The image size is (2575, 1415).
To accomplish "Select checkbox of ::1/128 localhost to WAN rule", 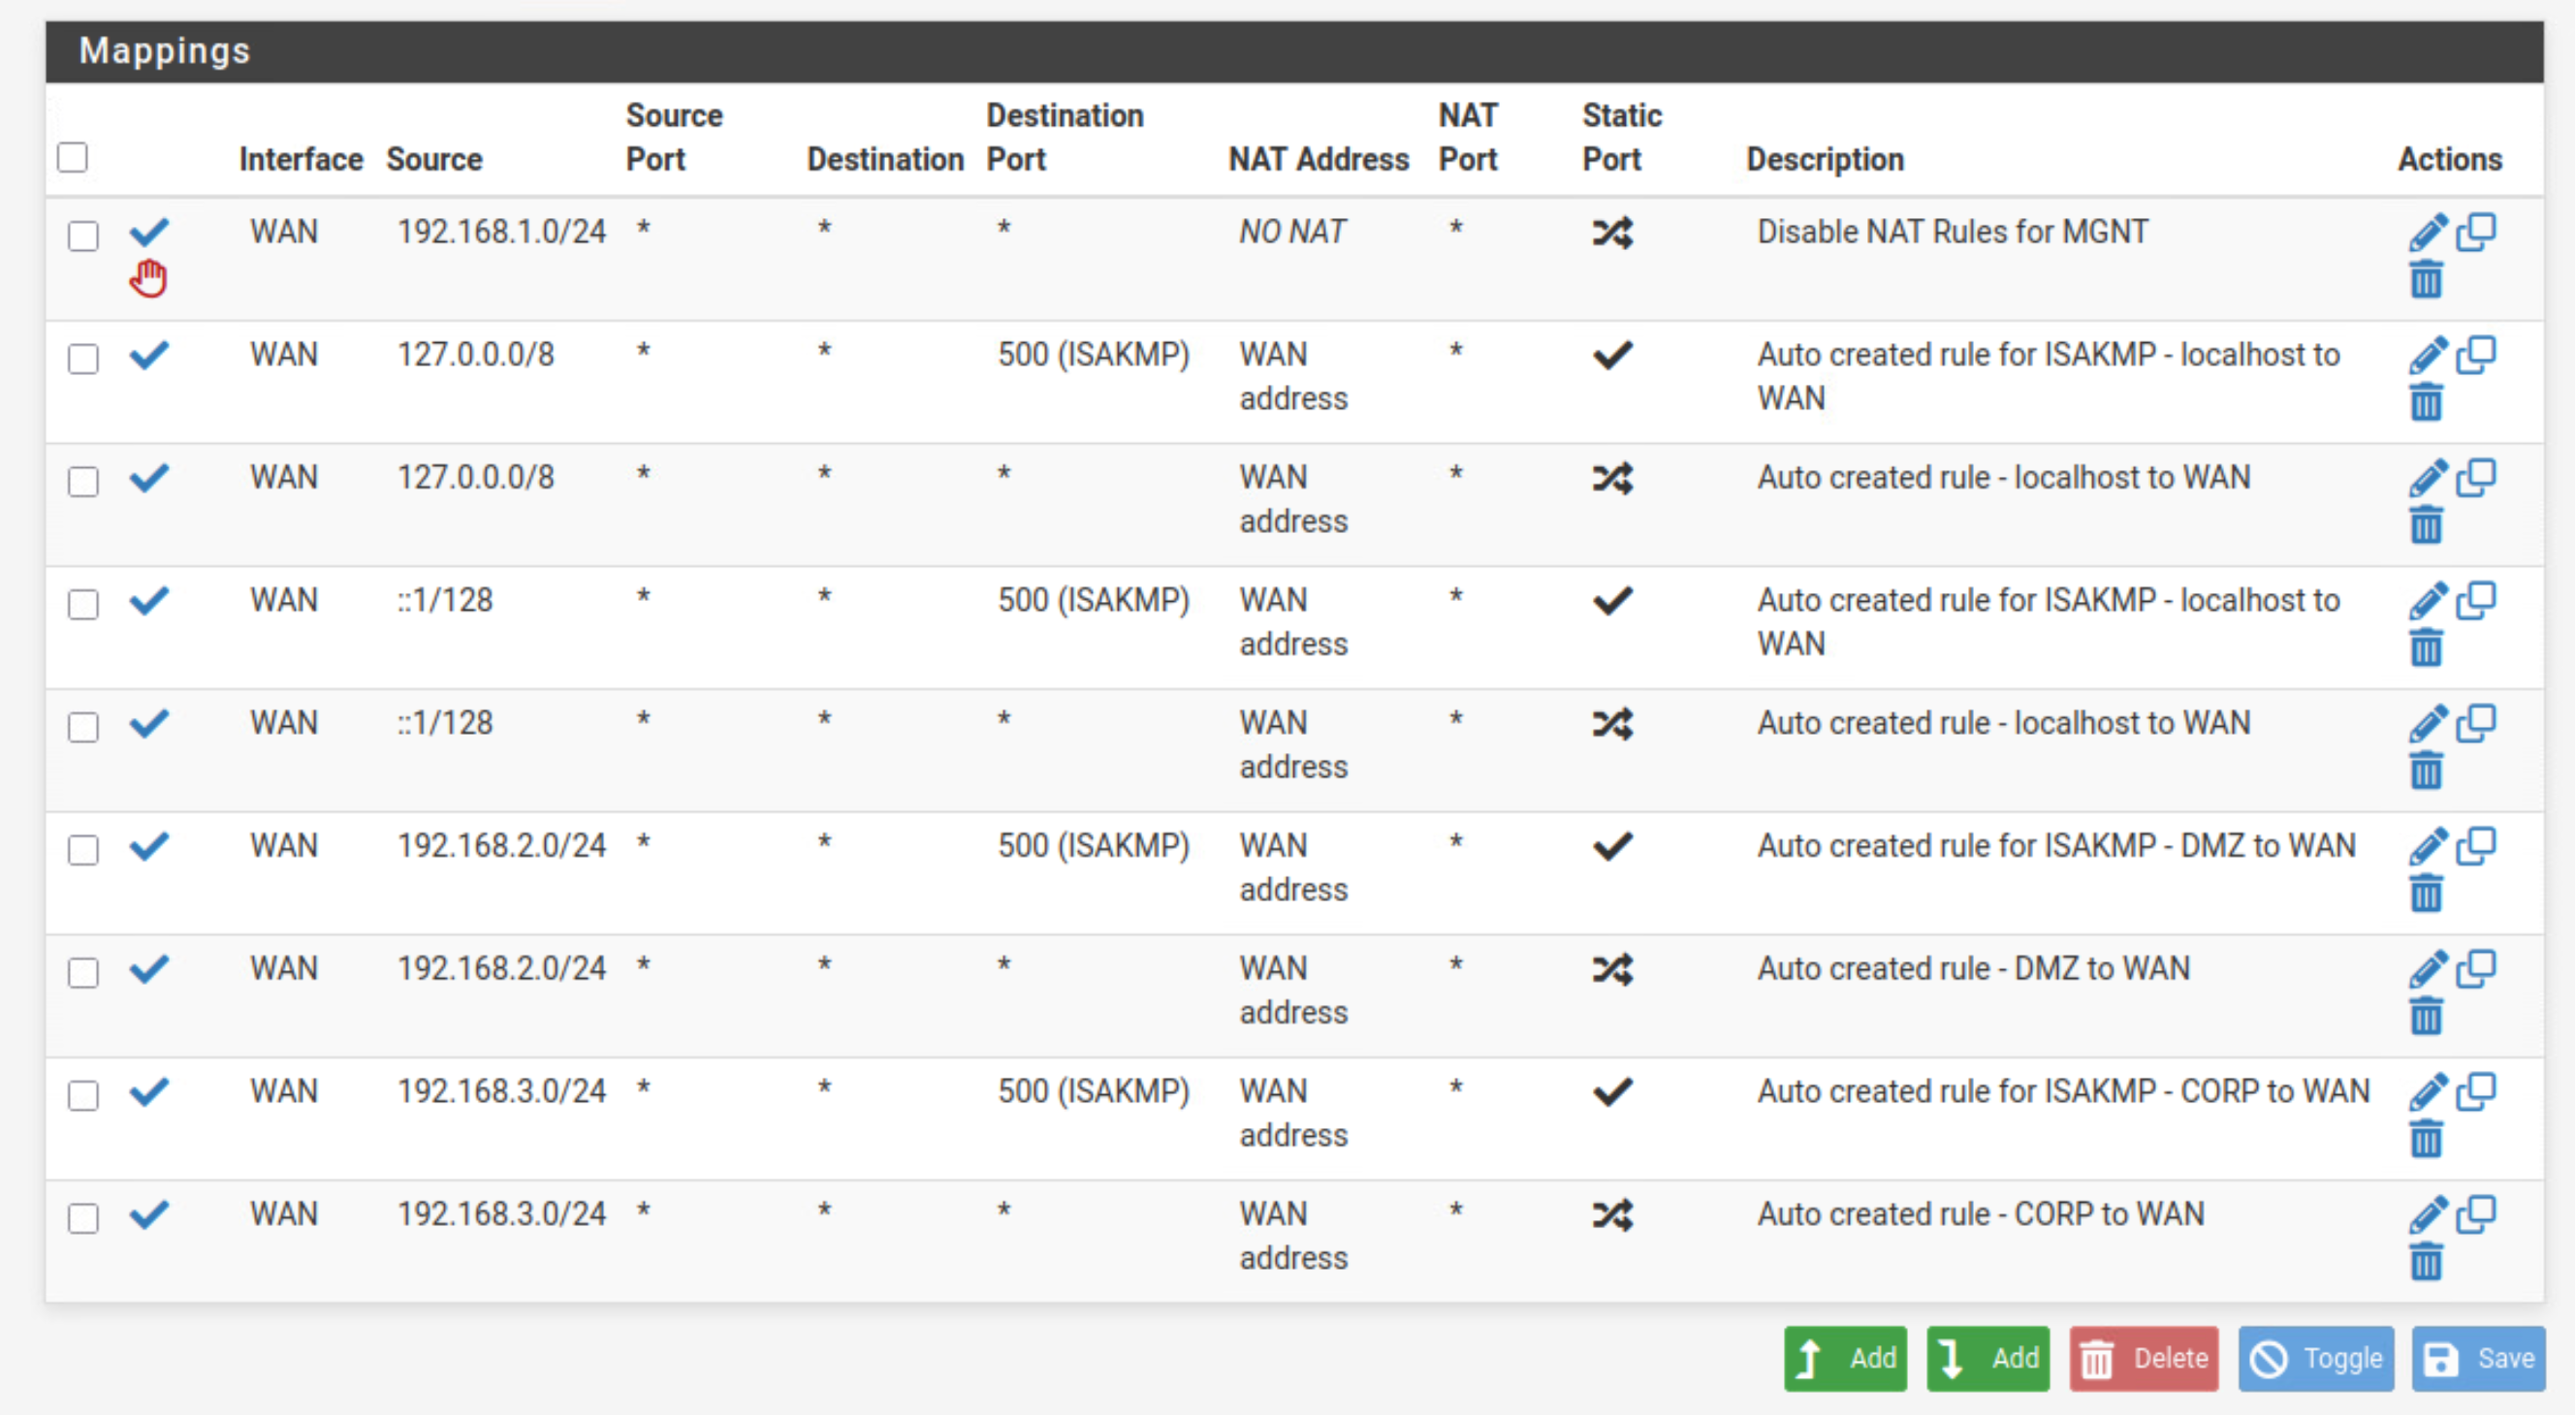I will (x=83, y=727).
